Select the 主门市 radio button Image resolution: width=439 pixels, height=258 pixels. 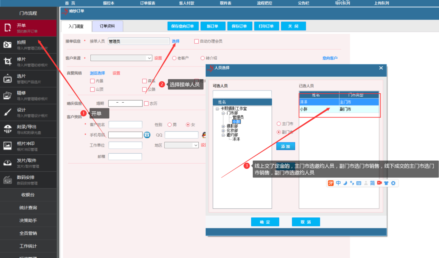(279, 124)
